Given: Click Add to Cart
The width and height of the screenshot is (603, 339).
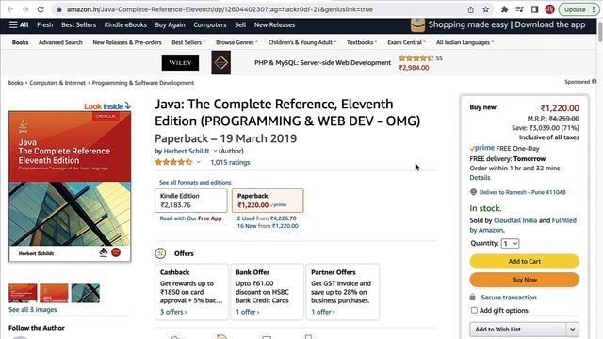Looking at the screenshot, I should 524,262.
